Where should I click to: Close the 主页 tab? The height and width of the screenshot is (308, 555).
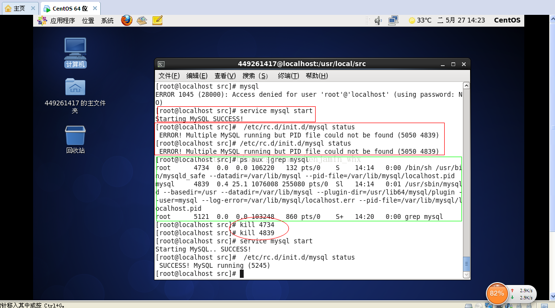point(33,8)
